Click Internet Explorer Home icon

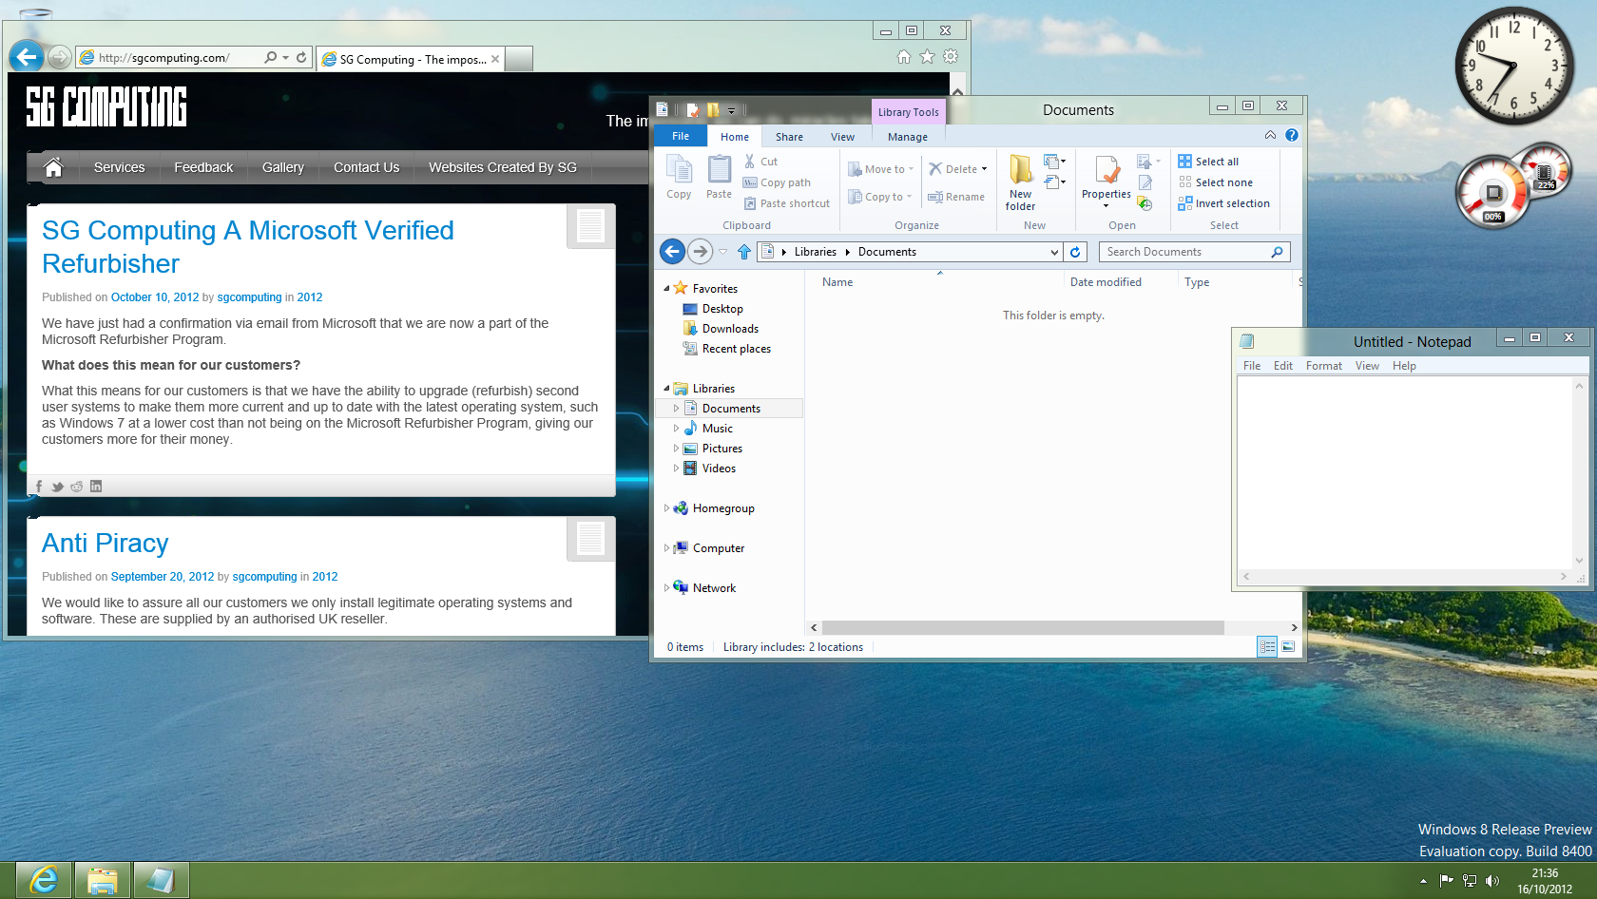904,57
